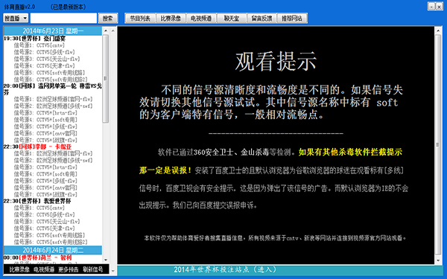Click the 刷新信号 refresh signal link
This screenshot has width=447, height=279.
click(x=93, y=269)
